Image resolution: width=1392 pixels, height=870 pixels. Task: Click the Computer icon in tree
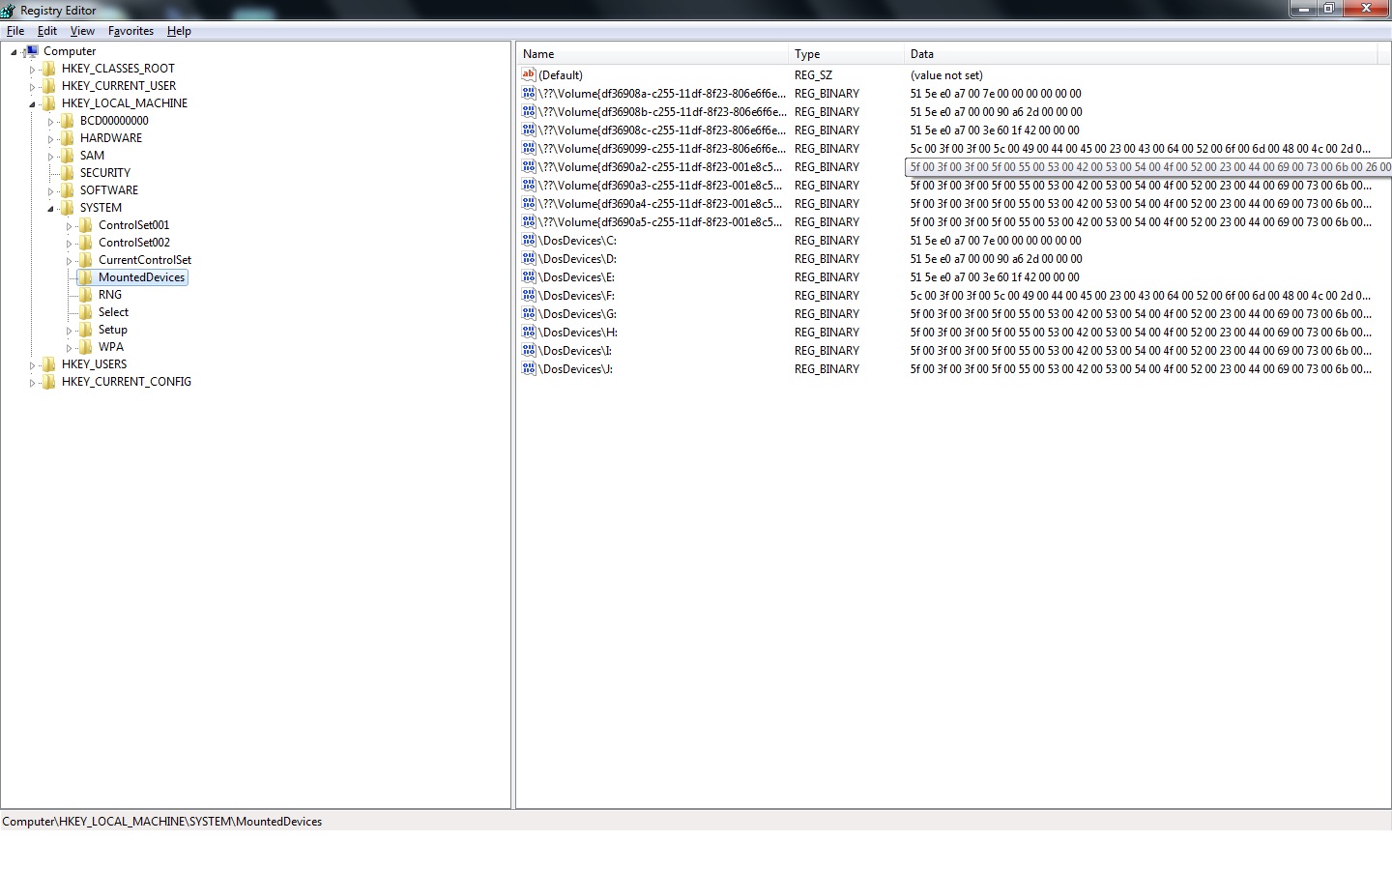pos(31,51)
